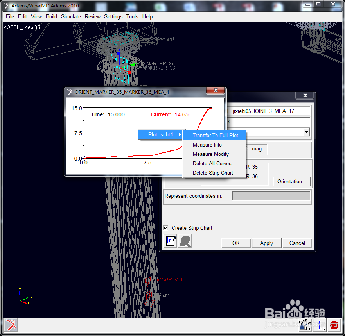Choose Delete All Curves
Screen dimensions: 345x336
(x=214, y=163)
